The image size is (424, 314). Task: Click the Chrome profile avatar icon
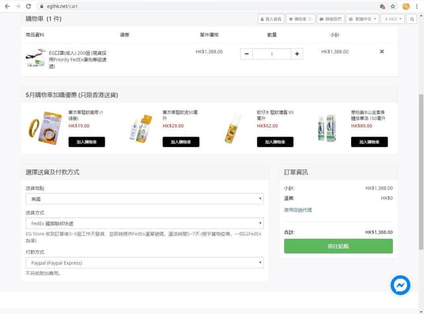pyautogui.click(x=405, y=6)
